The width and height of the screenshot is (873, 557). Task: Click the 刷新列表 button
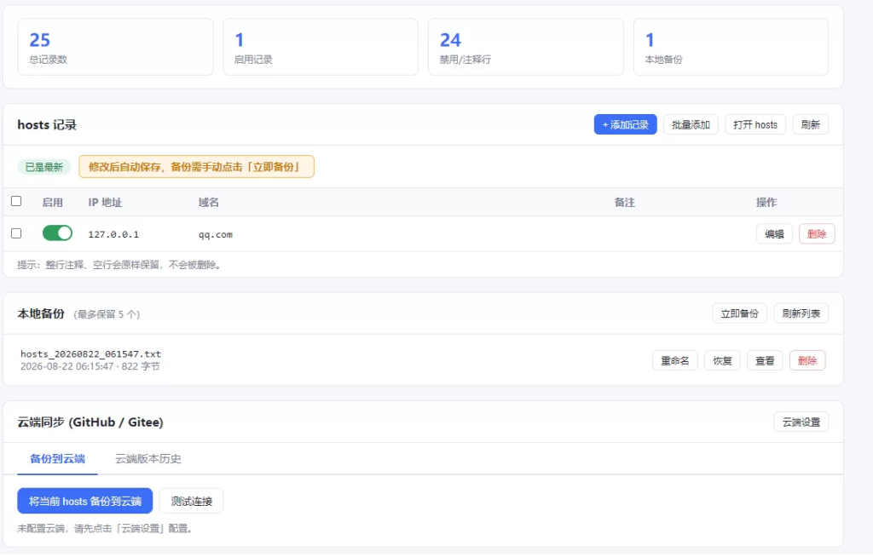[x=801, y=313]
